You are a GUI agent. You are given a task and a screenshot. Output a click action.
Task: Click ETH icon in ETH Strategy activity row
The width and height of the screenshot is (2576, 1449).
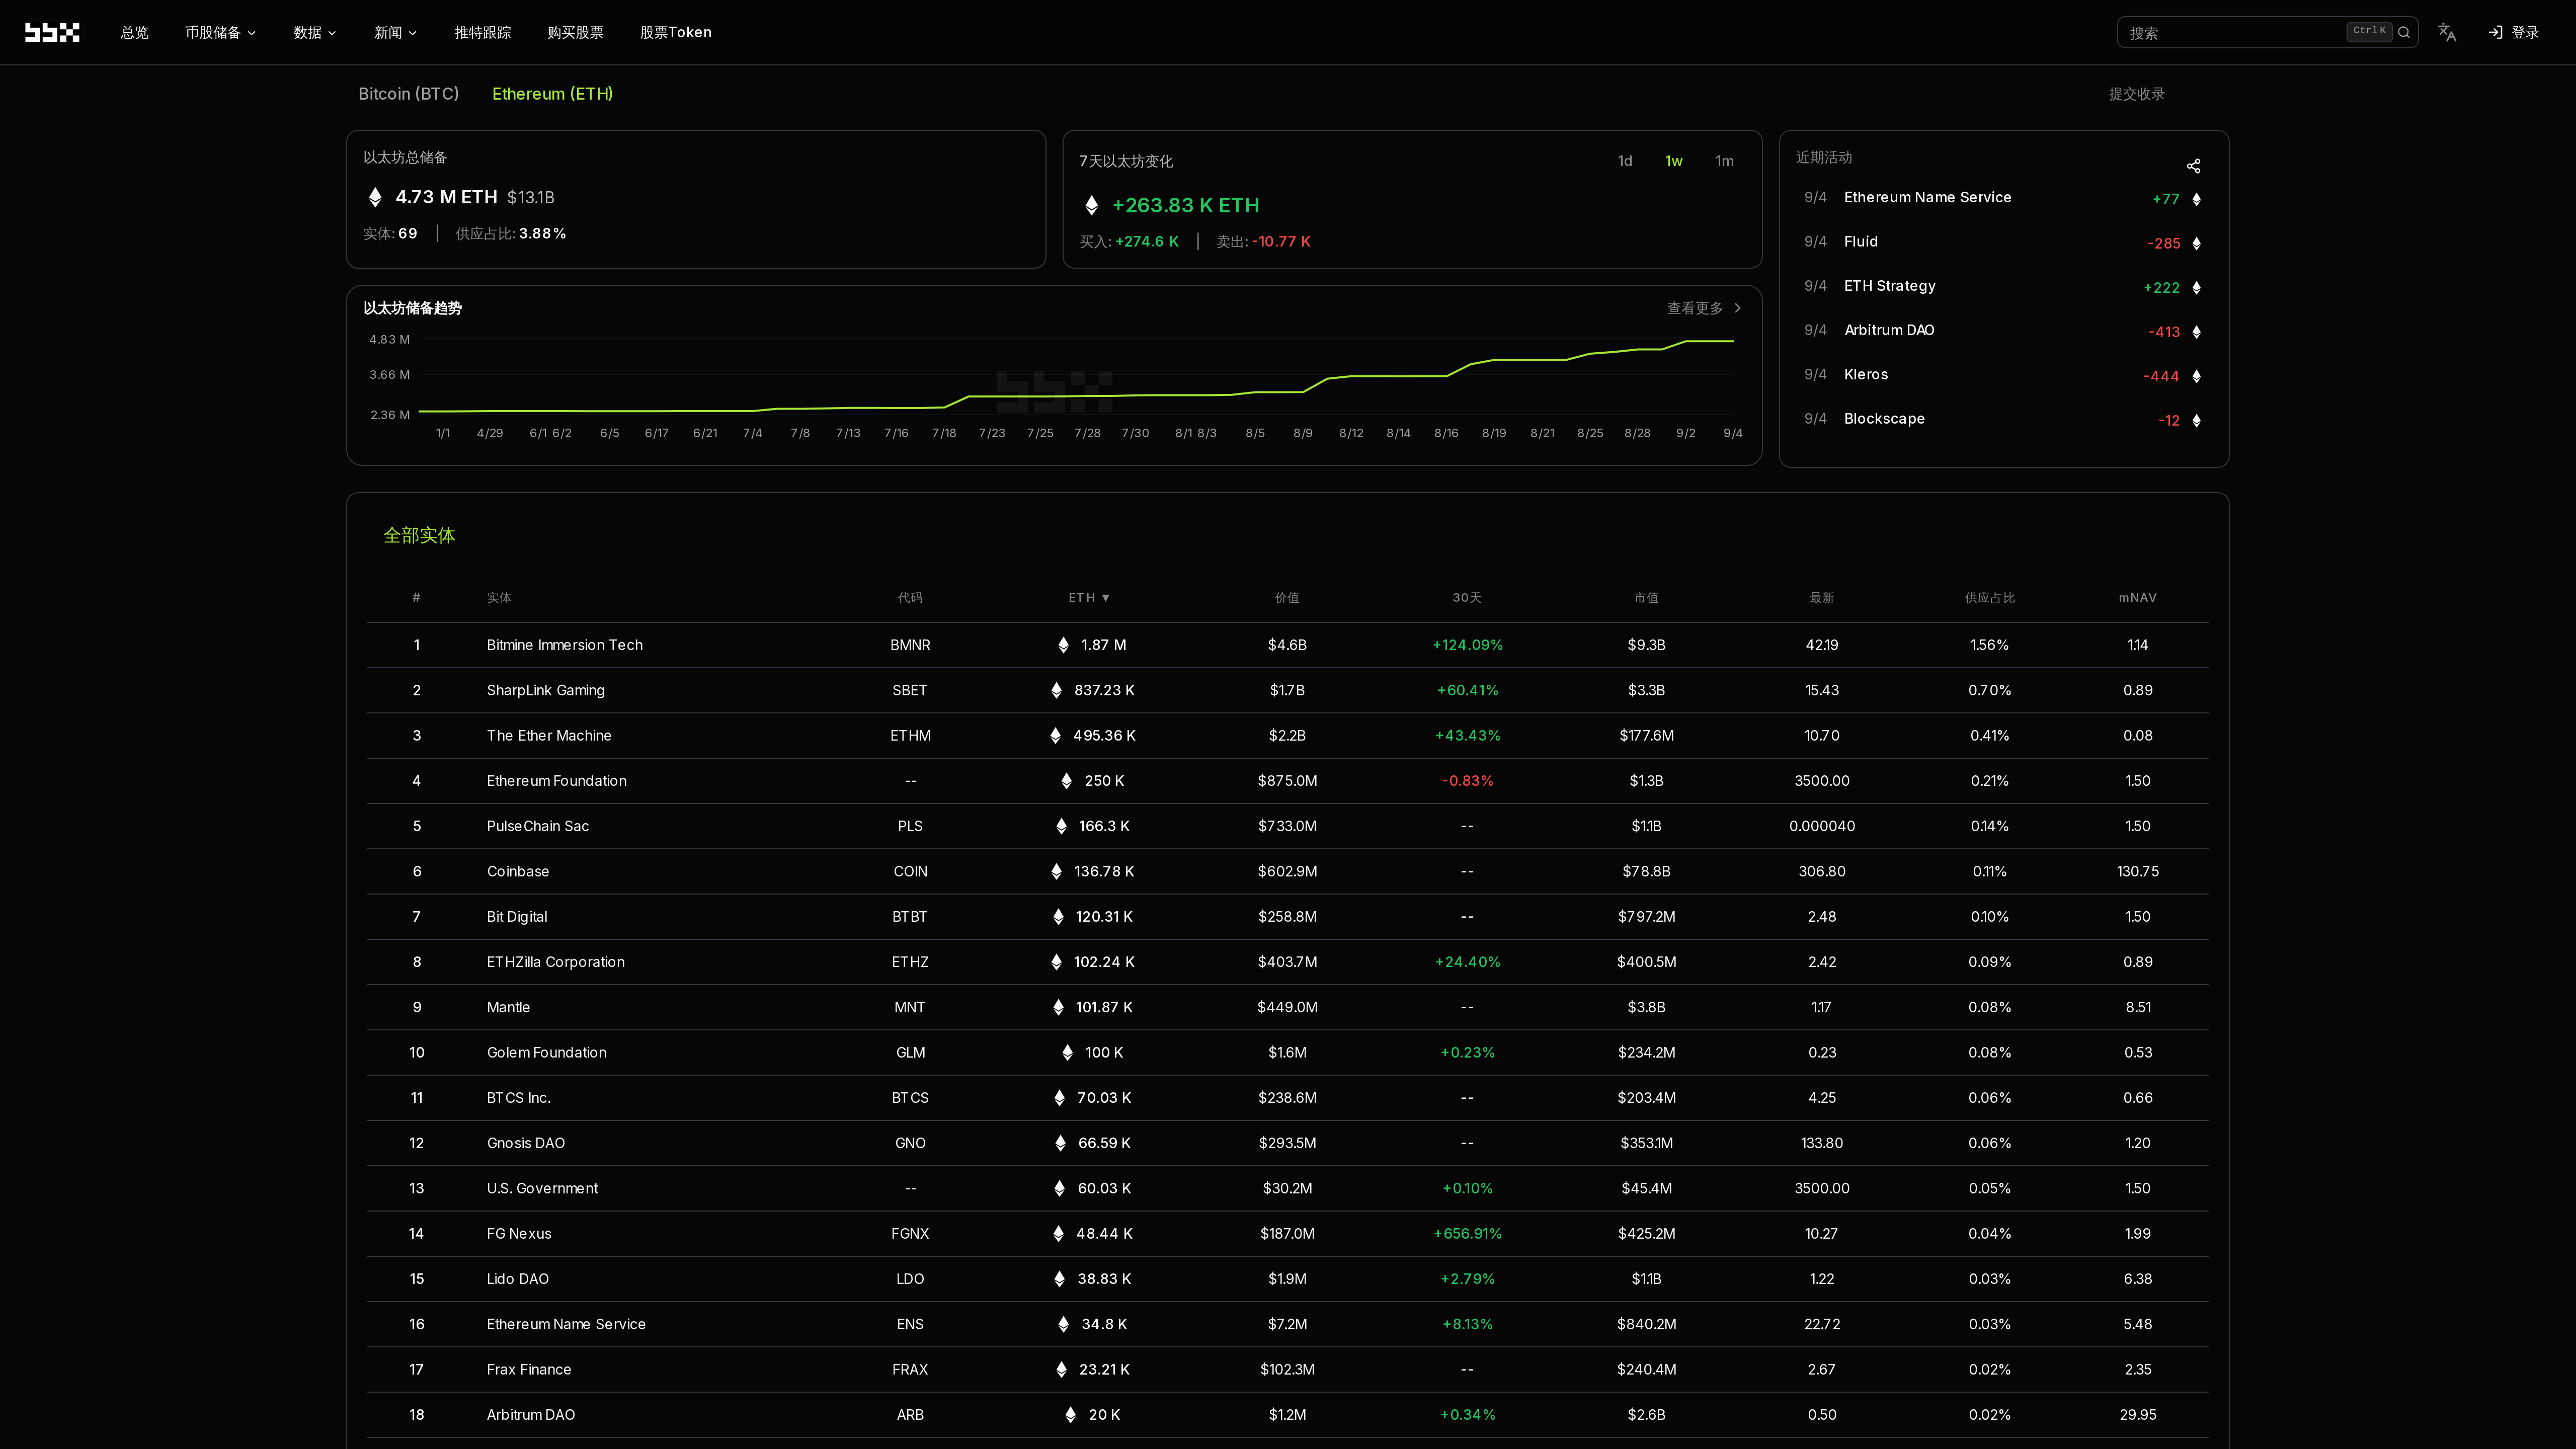(x=2197, y=287)
